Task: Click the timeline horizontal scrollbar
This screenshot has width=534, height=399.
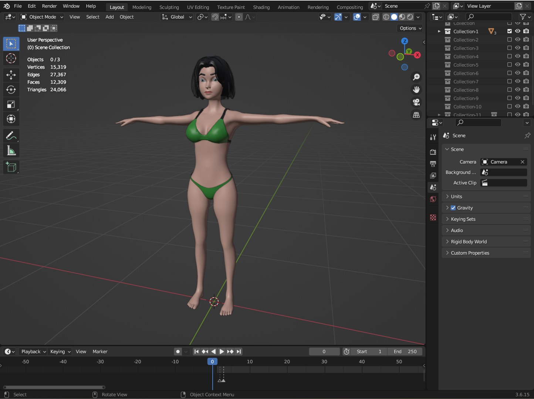Action: pos(54,387)
